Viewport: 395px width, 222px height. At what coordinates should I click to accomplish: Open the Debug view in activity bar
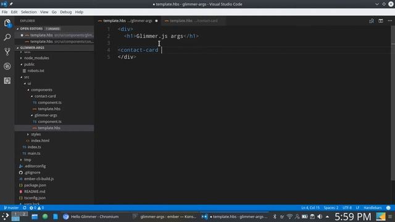pyautogui.click(x=7, y=66)
